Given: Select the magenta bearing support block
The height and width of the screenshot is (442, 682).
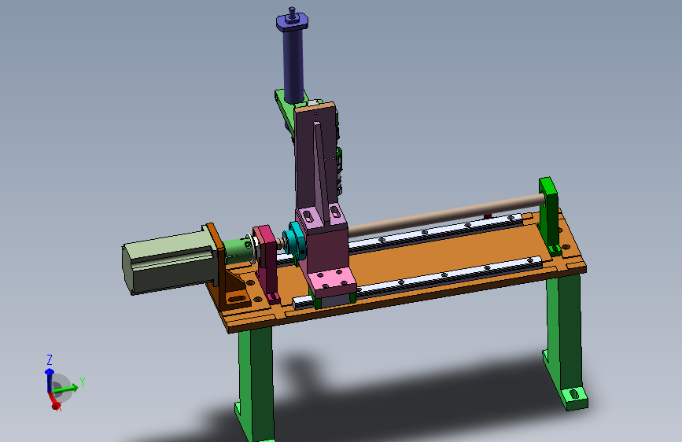Looking at the screenshot, I should [x=266, y=263].
